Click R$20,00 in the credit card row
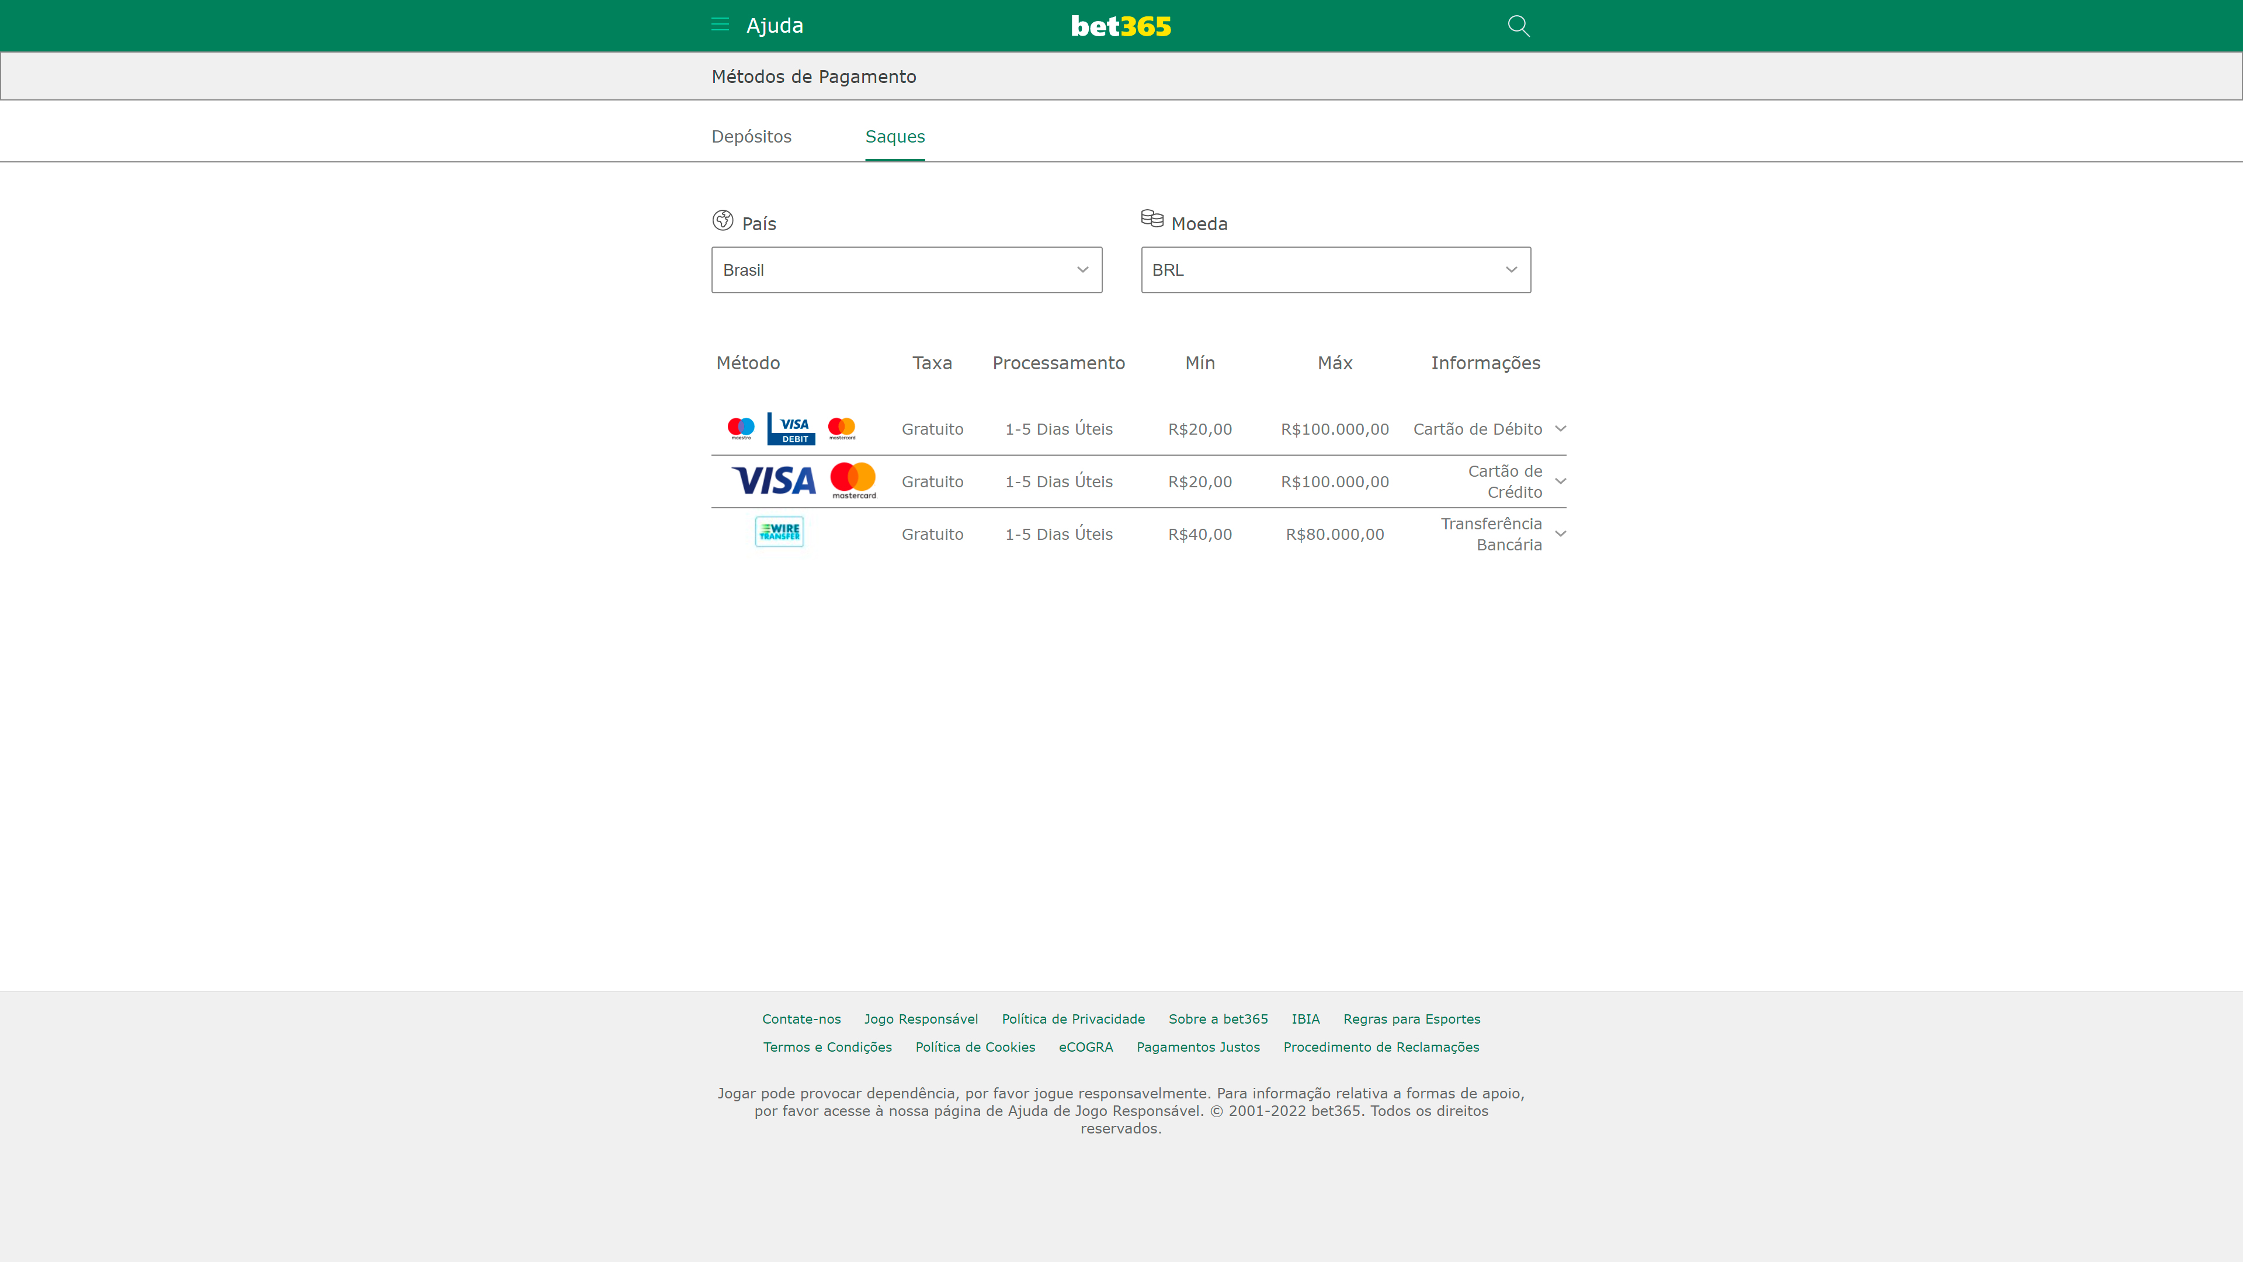The image size is (2243, 1262). coord(1200,481)
